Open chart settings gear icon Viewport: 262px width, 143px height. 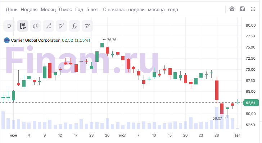[232, 9]
